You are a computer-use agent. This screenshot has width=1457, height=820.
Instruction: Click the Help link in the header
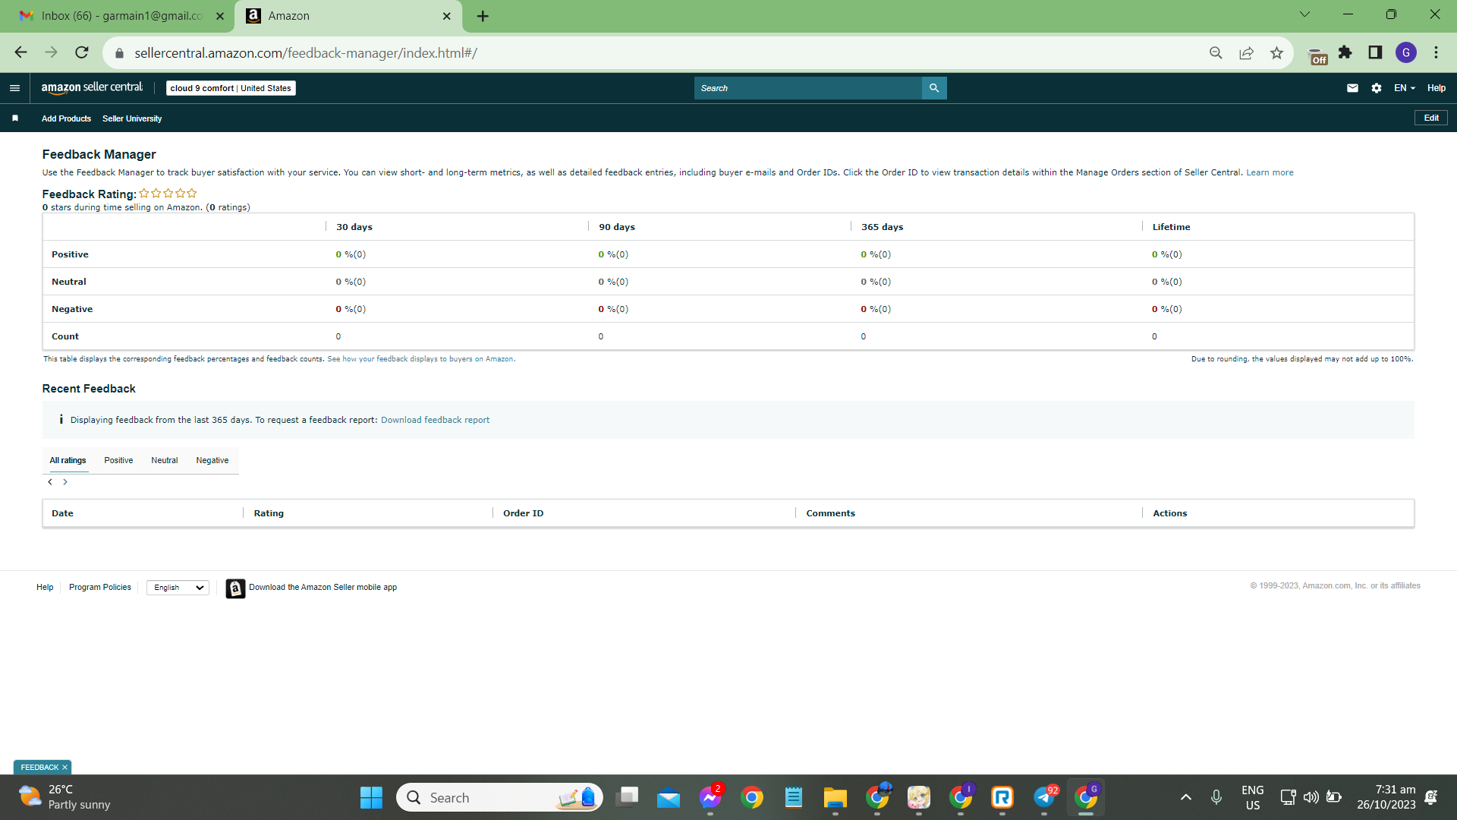point(1436,88)
